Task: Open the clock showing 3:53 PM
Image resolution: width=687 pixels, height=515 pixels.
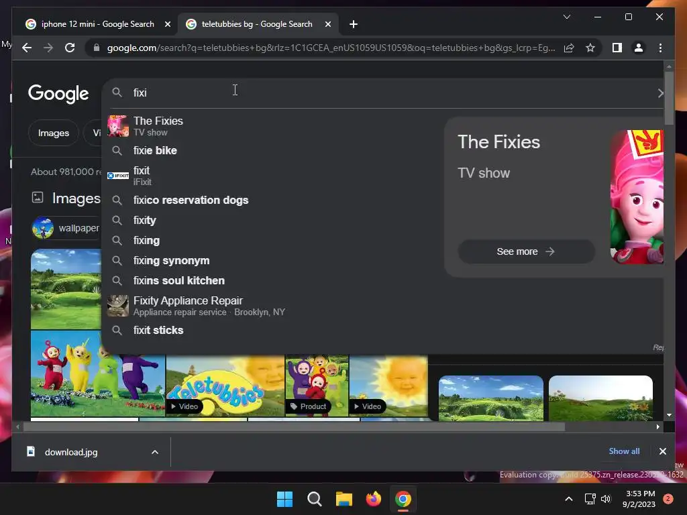Action: coord(639,499)
